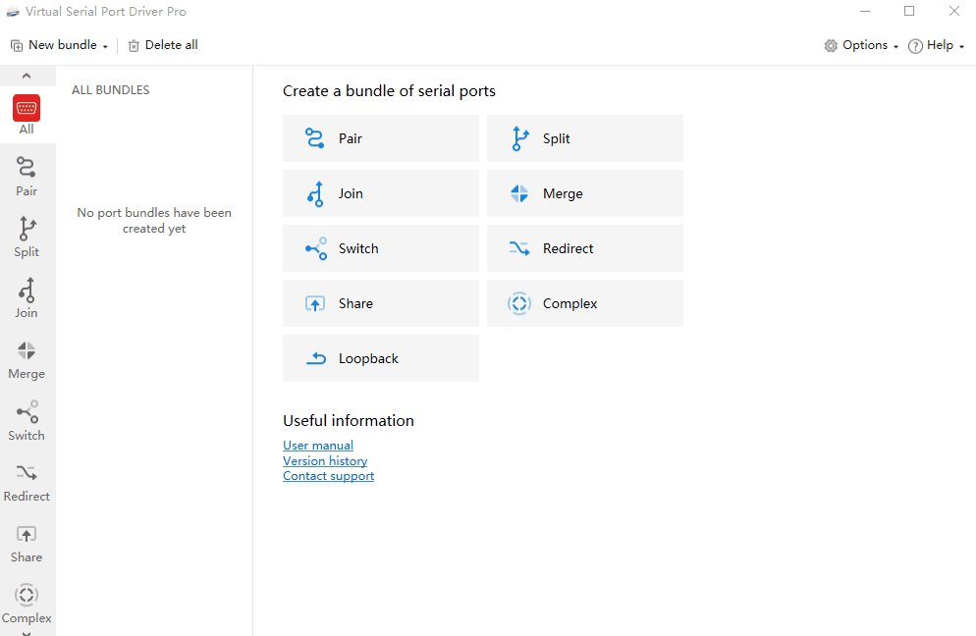This screenshot has width=976, height=636.
Task: Create a Share bundle from main panel
Action: 381,303
